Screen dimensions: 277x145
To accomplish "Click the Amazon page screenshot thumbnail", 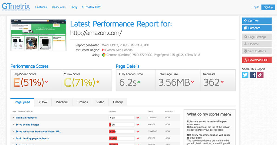I will coord(38,35).
